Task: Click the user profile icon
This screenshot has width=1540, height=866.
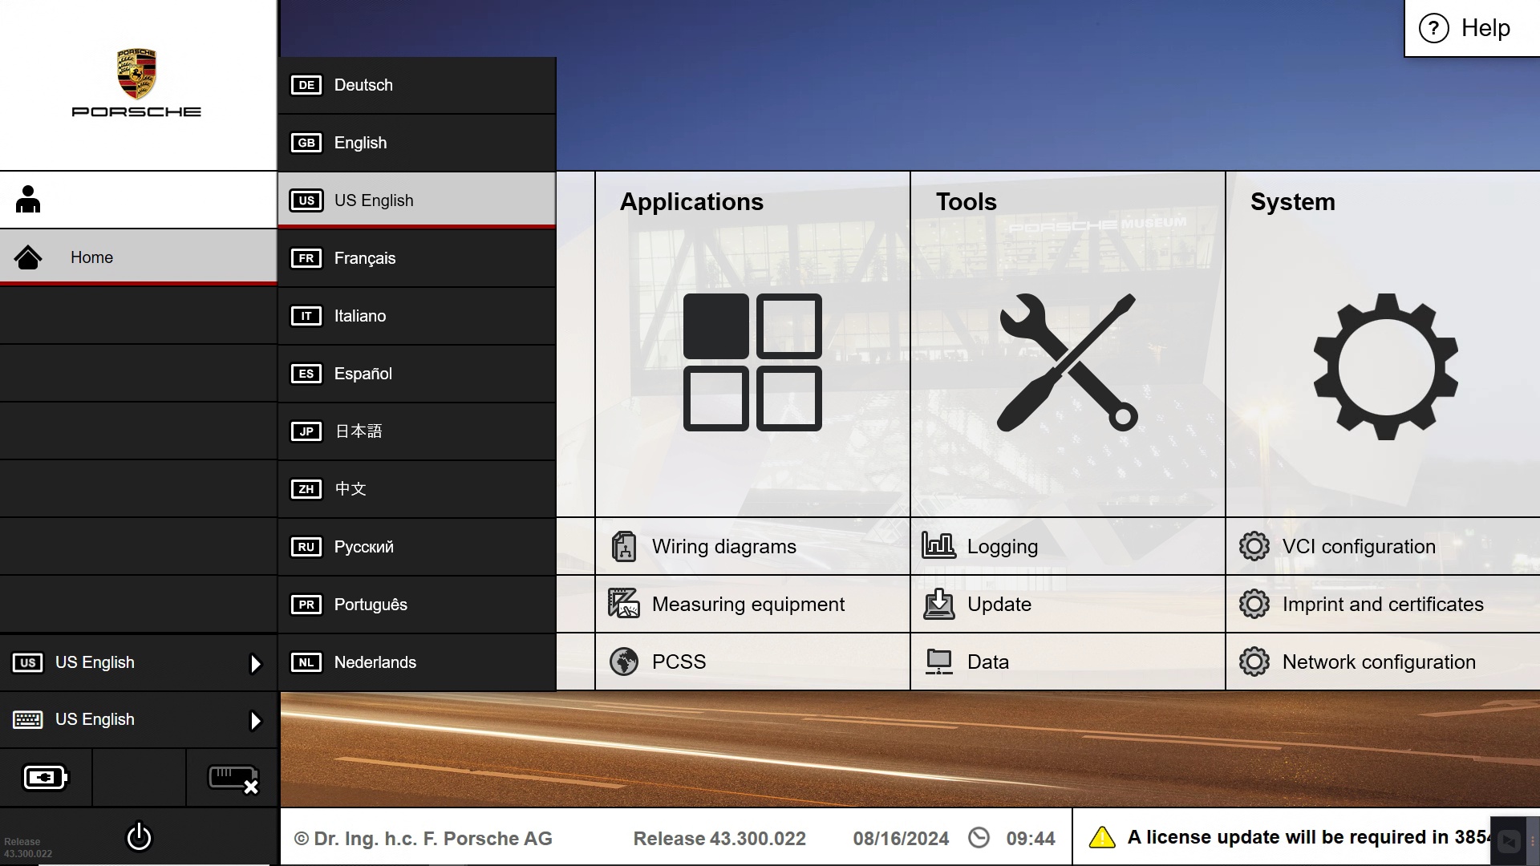Action: 28,200
